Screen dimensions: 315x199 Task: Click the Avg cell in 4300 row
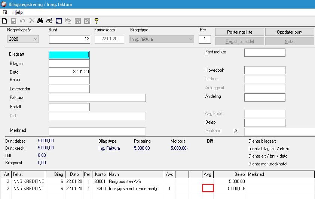[208, 189]
